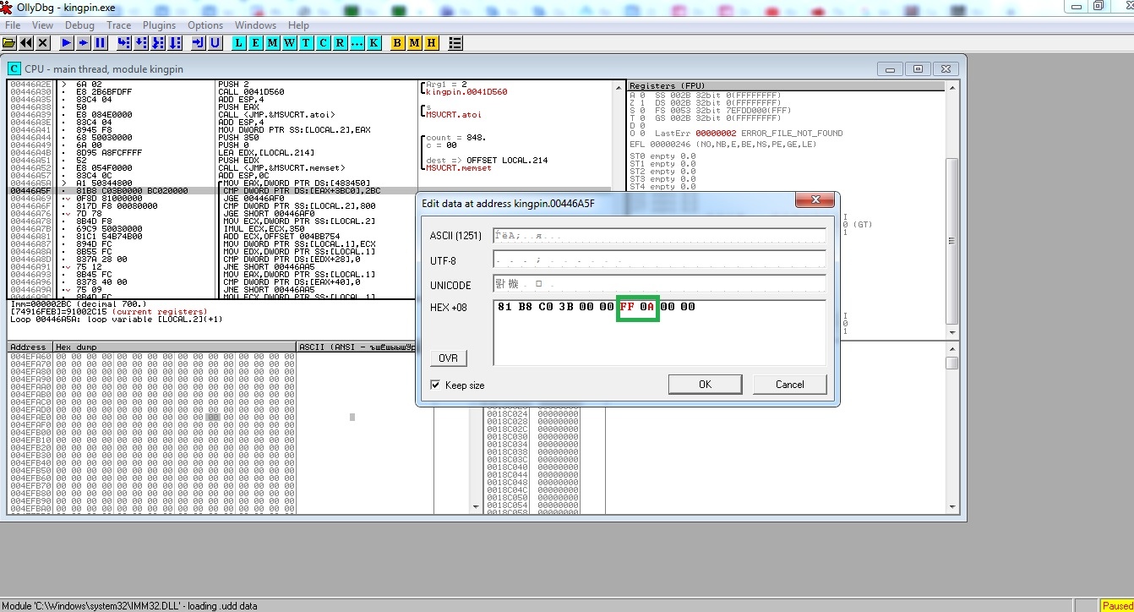This screenshot has height=612, width=1134.
Task: Click Run thread arrow icon
Action: [x=84, y=43]
